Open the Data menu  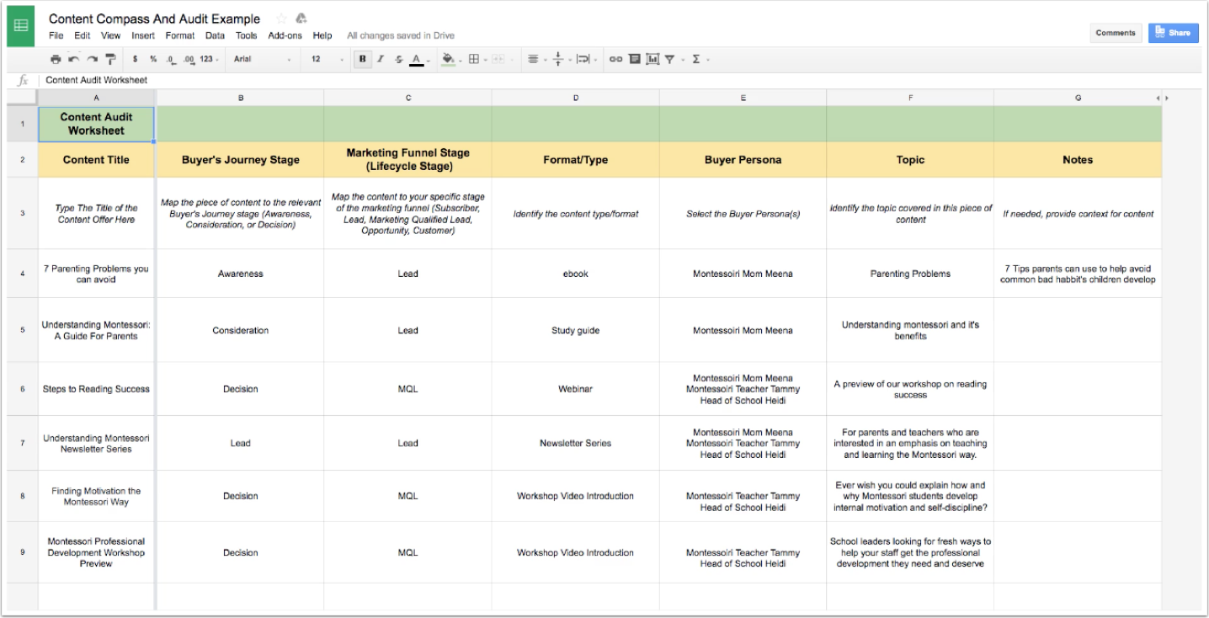(215, 35)
